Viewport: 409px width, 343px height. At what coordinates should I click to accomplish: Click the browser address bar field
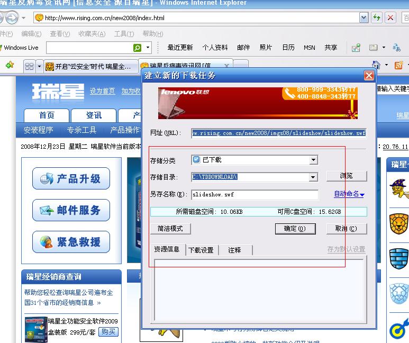tap(197, 18)
